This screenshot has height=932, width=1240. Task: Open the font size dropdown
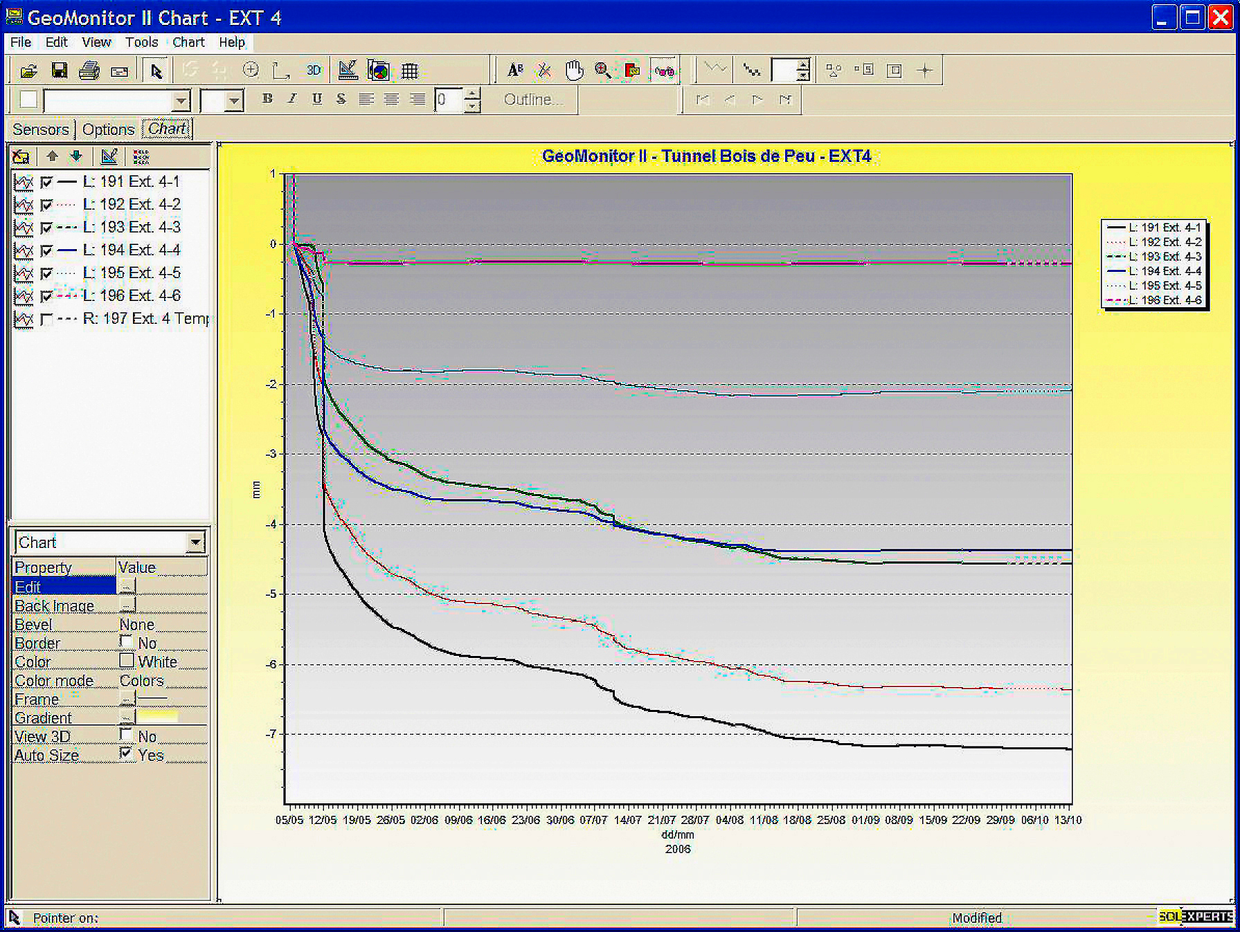(234, 101)
